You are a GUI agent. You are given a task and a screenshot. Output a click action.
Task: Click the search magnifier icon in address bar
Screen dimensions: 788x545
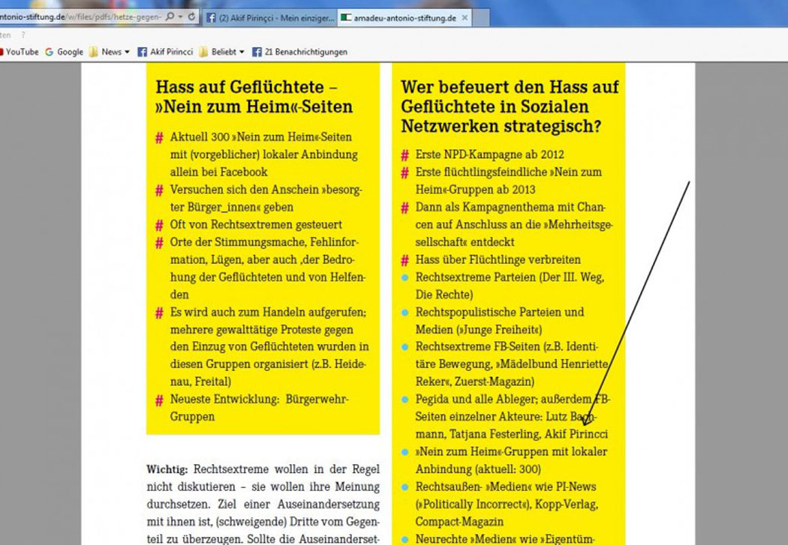pos(170,16)
